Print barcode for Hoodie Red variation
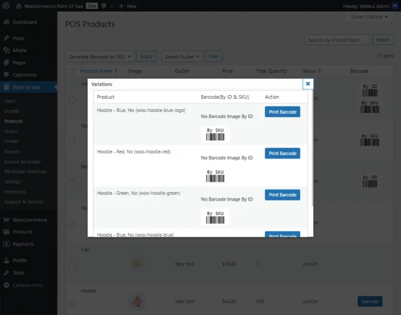Screen dimensions: 401x315 pos(282,153)
